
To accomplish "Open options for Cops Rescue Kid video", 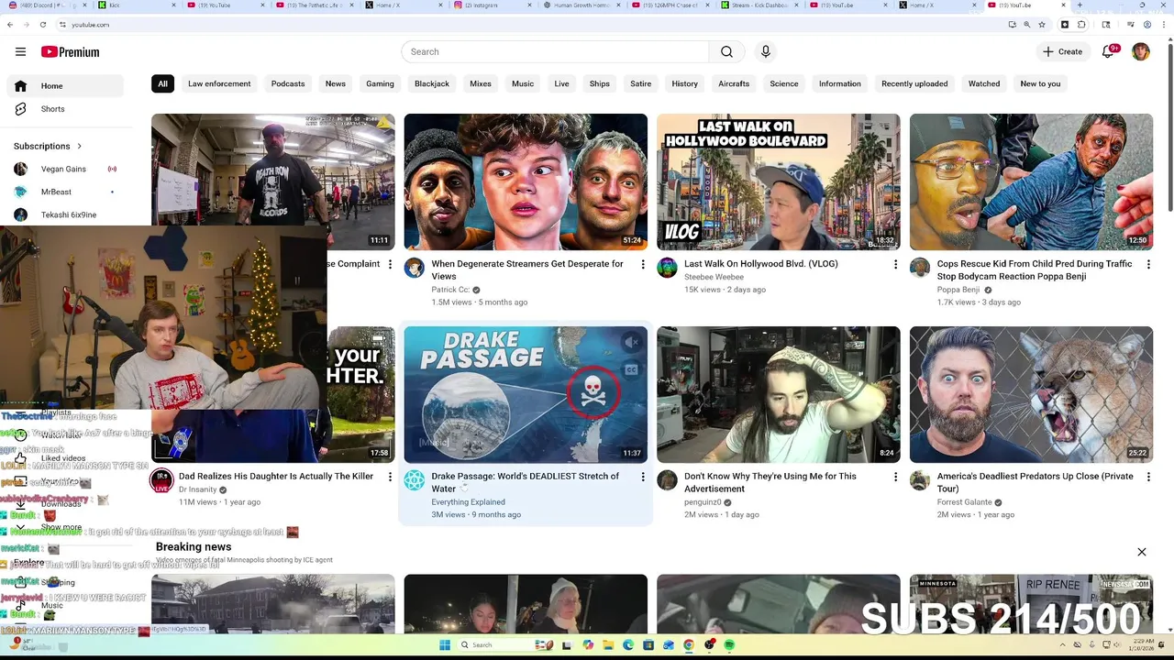I will (x=1148, y=264).
